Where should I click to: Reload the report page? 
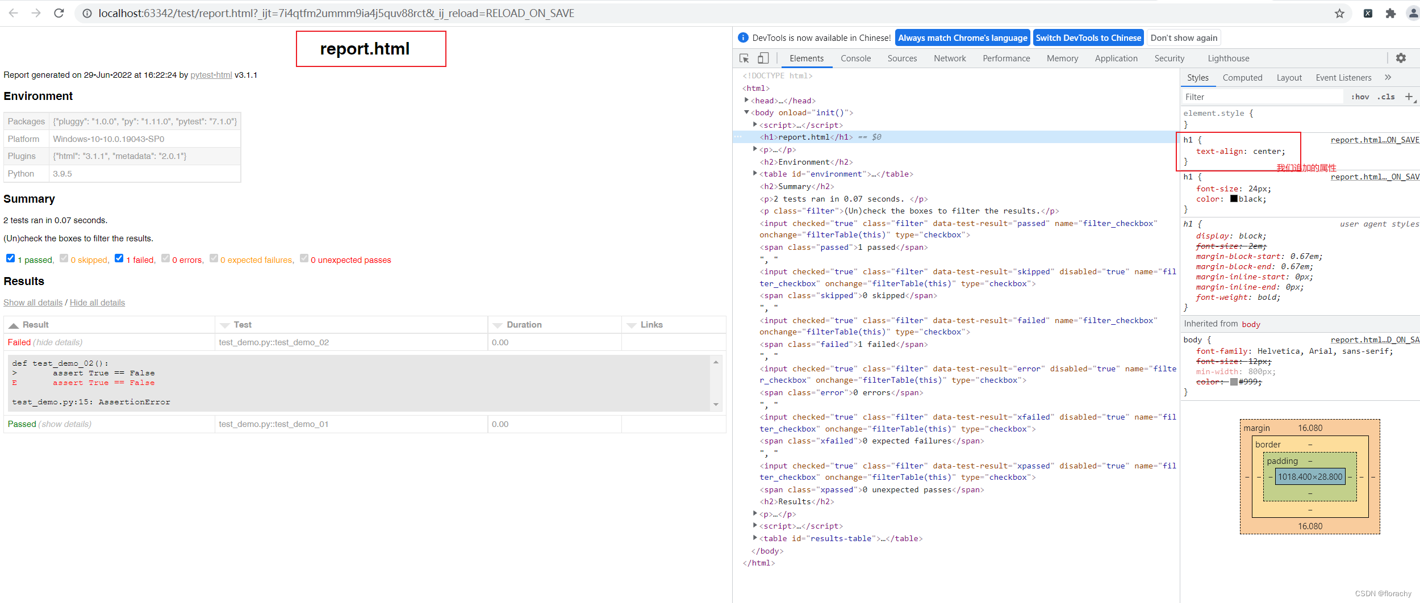point(59,13)
